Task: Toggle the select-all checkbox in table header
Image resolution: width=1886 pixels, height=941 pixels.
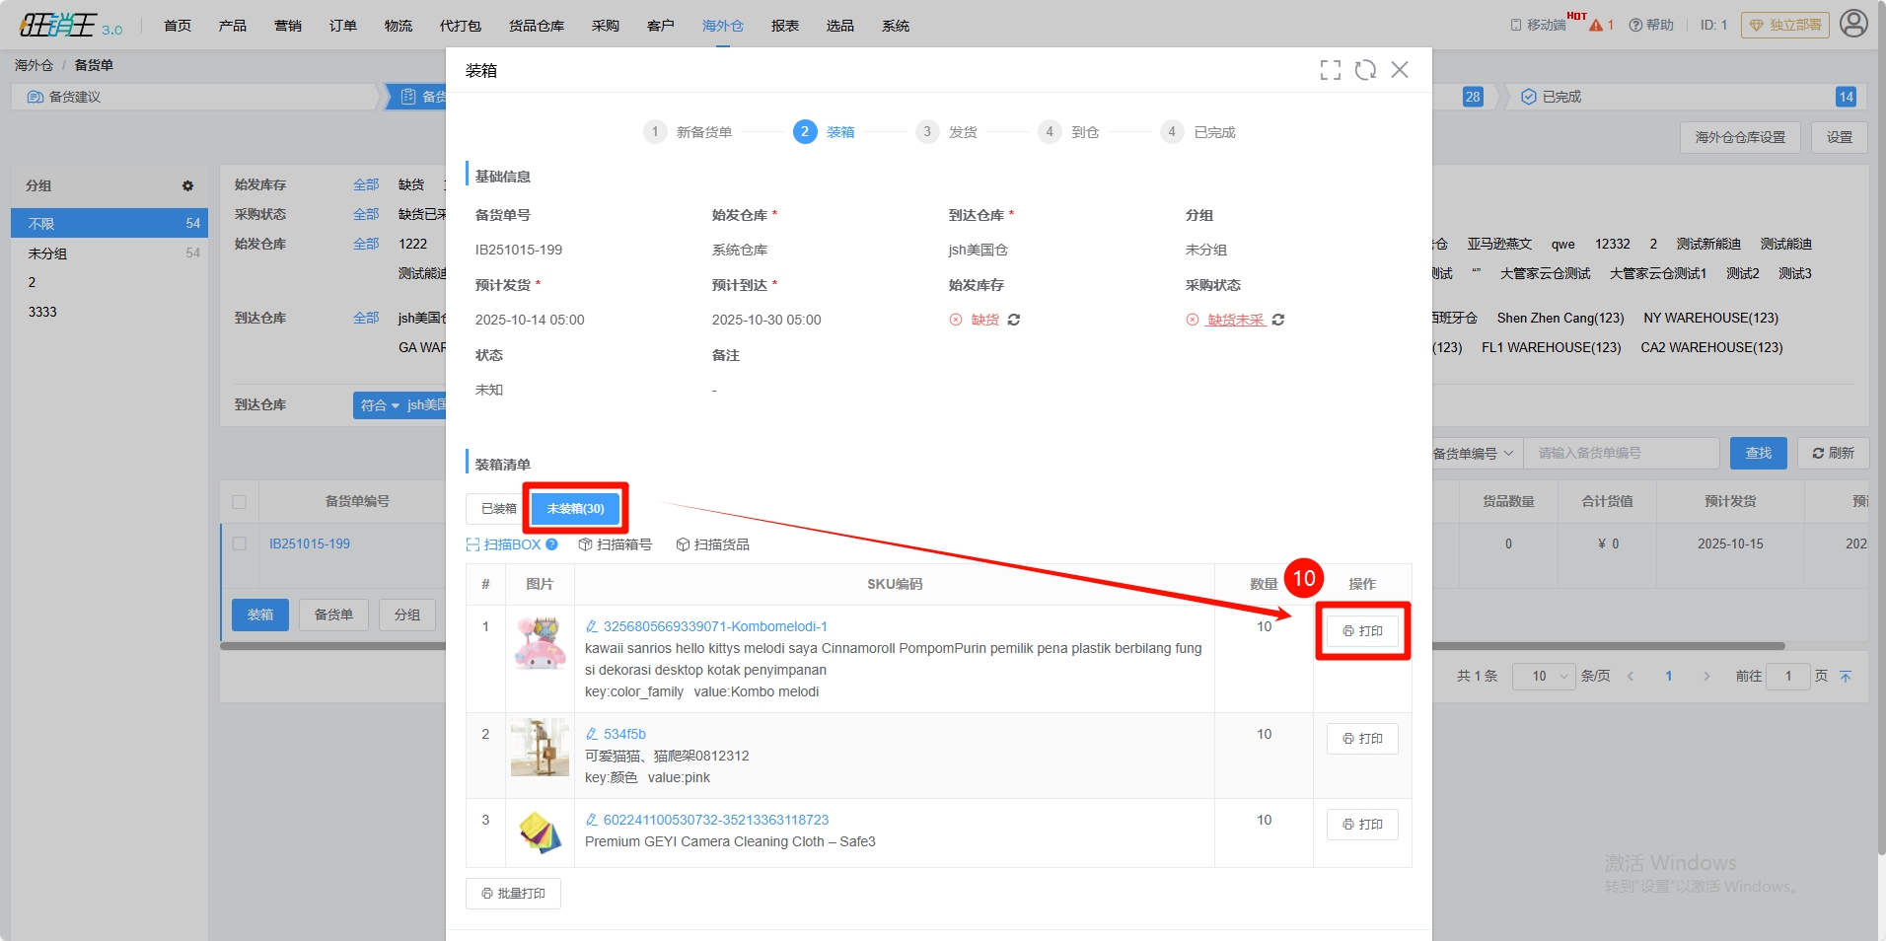Action: point(239,502)
